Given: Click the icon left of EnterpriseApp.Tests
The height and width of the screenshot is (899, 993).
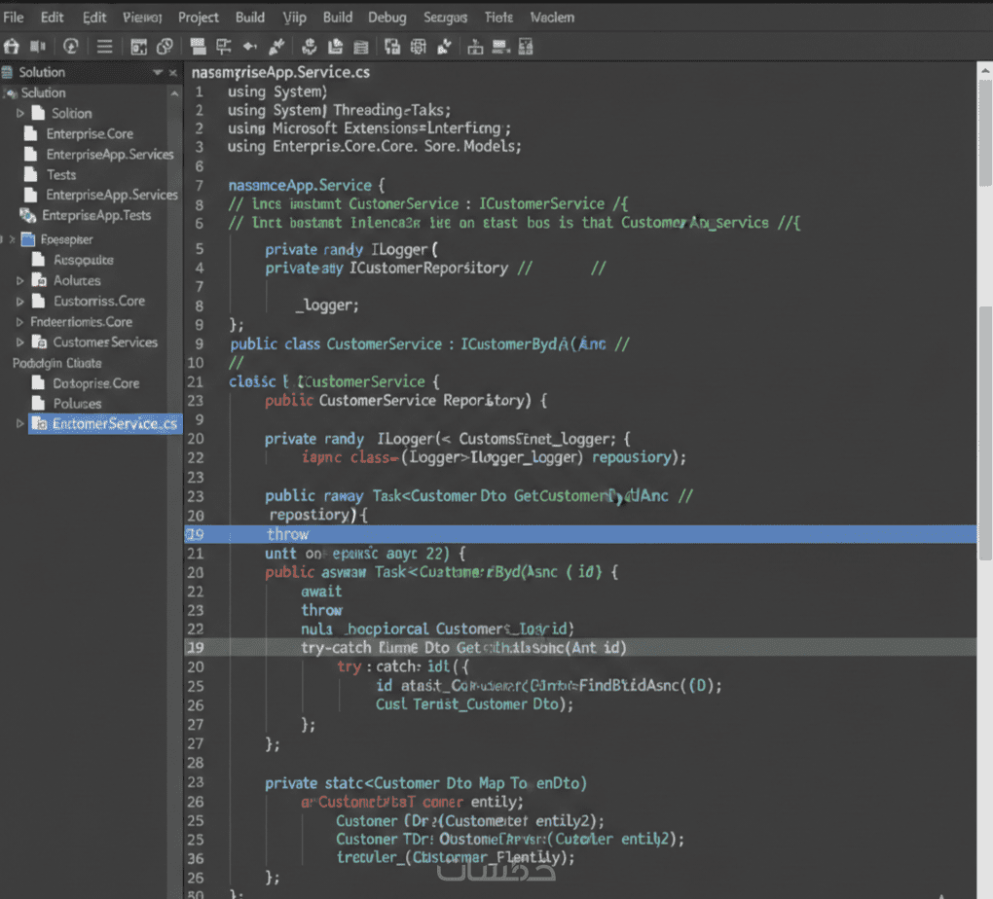Looking at the screenshot, I should 27,215.
